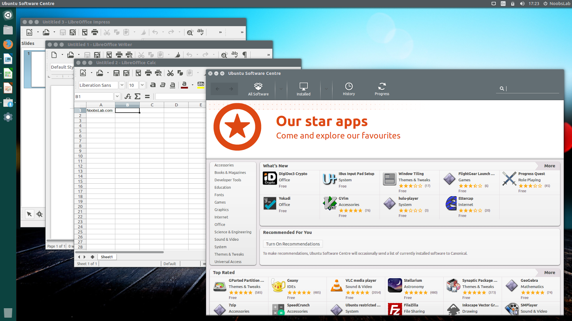This screenshot has width=572, height=321.
Task: Open Stellarium app entry
Action: pyautogui.click(x=414, y=289)
